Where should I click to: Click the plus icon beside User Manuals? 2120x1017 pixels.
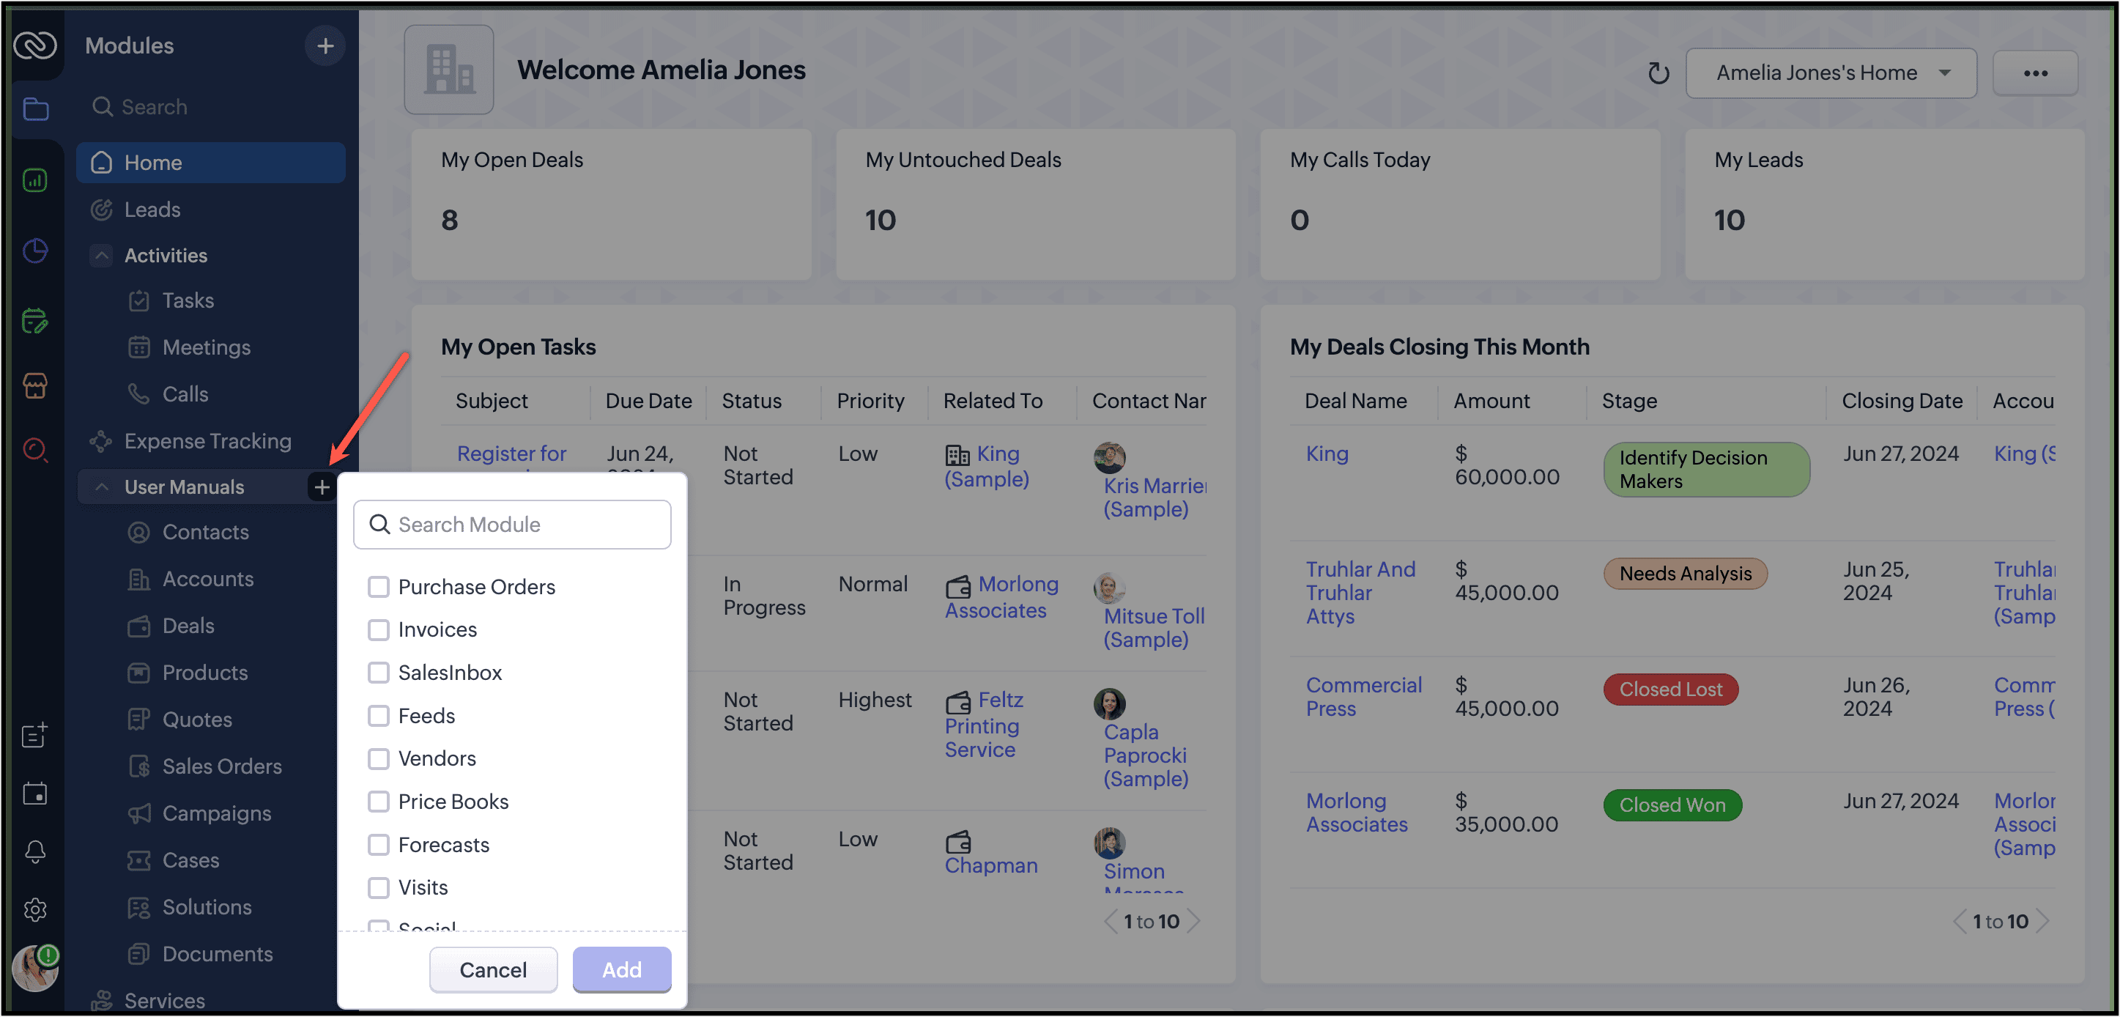coord(322,487)
